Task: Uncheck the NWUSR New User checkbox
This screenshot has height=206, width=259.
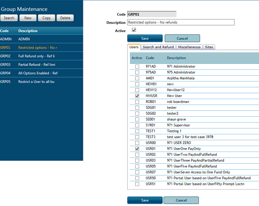Action: 137,96
